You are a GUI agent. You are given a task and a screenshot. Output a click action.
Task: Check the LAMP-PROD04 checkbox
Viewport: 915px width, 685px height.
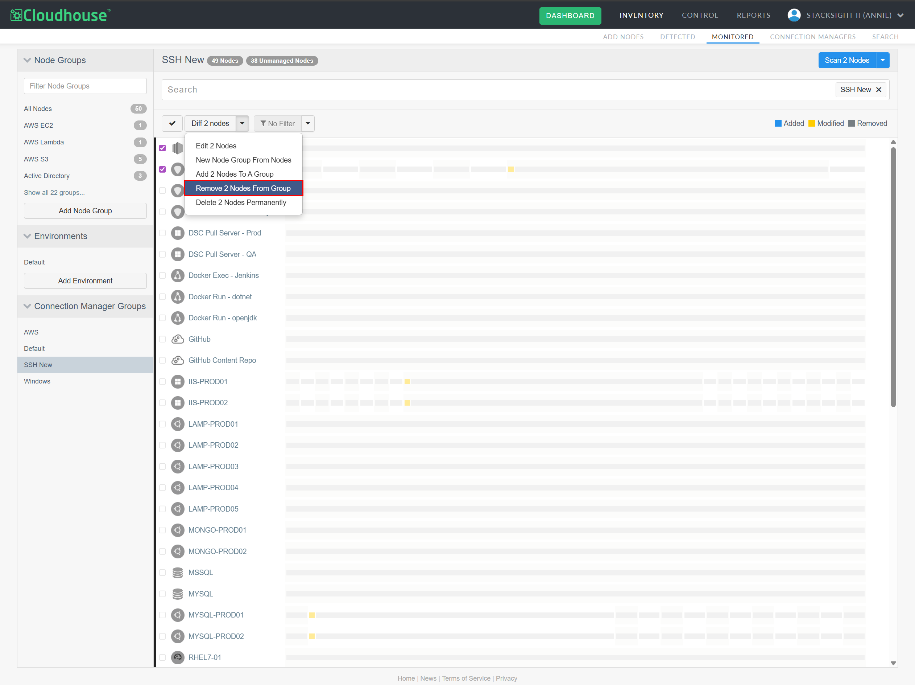[162, 488]
